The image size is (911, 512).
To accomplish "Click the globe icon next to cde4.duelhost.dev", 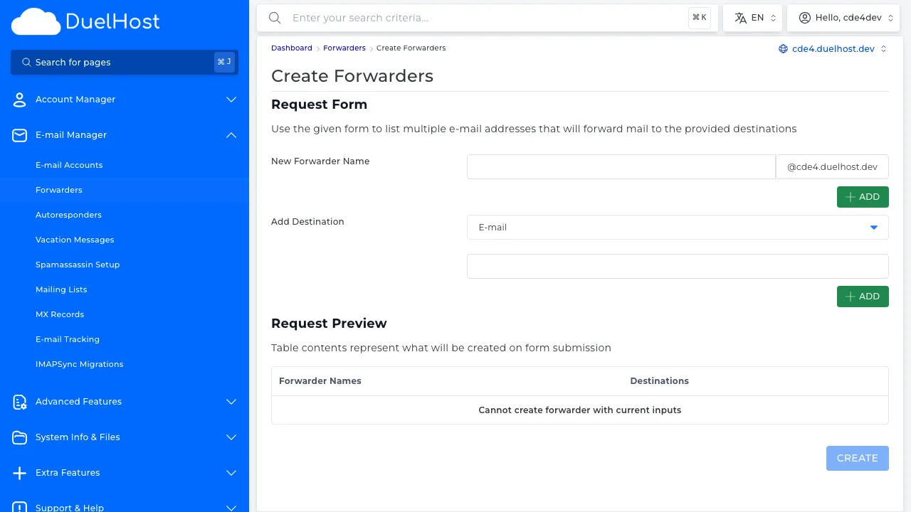I will point(783,48).
